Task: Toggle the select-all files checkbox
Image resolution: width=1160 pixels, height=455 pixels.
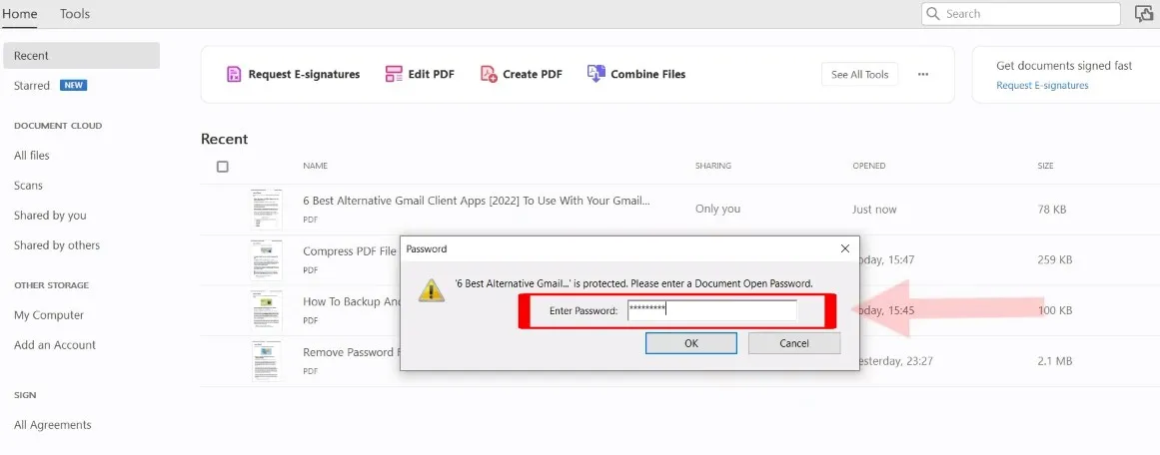Action: click(223, 167)
